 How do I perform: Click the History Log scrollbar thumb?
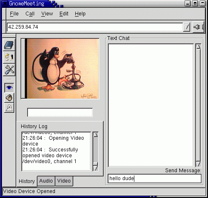pyautogui.click(x=96, y=164)
